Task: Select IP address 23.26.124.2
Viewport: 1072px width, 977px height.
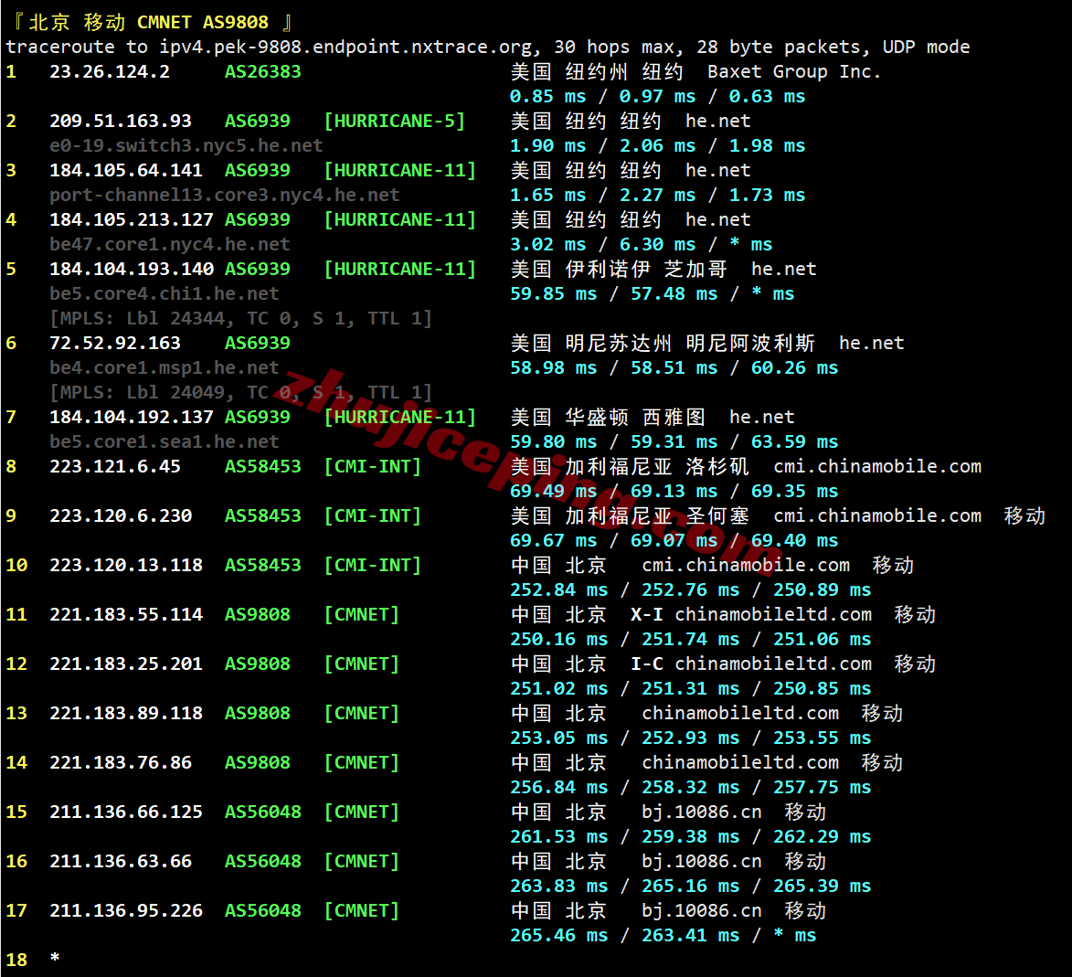Action: [110, 72]
